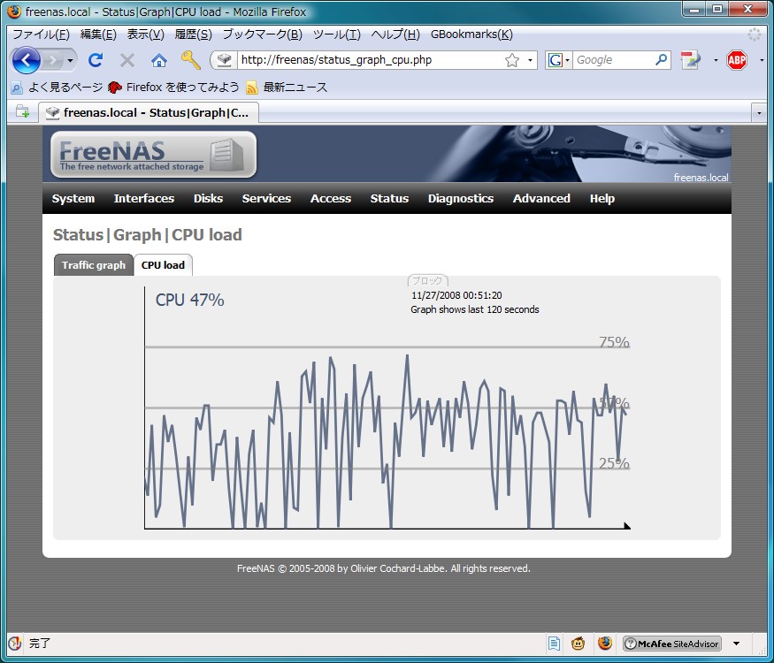Open the address bar history dropdown
Viewport: 774px width, 663px height.
click(x=530, y=60)
